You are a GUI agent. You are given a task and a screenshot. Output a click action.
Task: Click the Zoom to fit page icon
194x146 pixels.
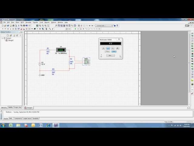[48, 26]
